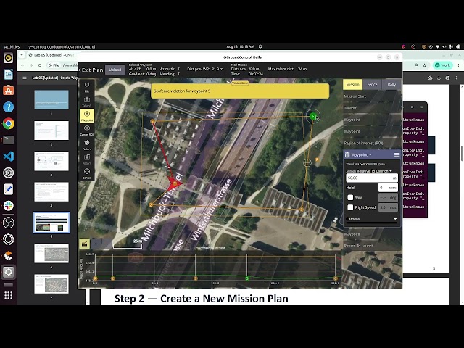The height and width of the screenshot is (348, 464).
Task: Click the Upload button
Action: click(x=115, y=70)
